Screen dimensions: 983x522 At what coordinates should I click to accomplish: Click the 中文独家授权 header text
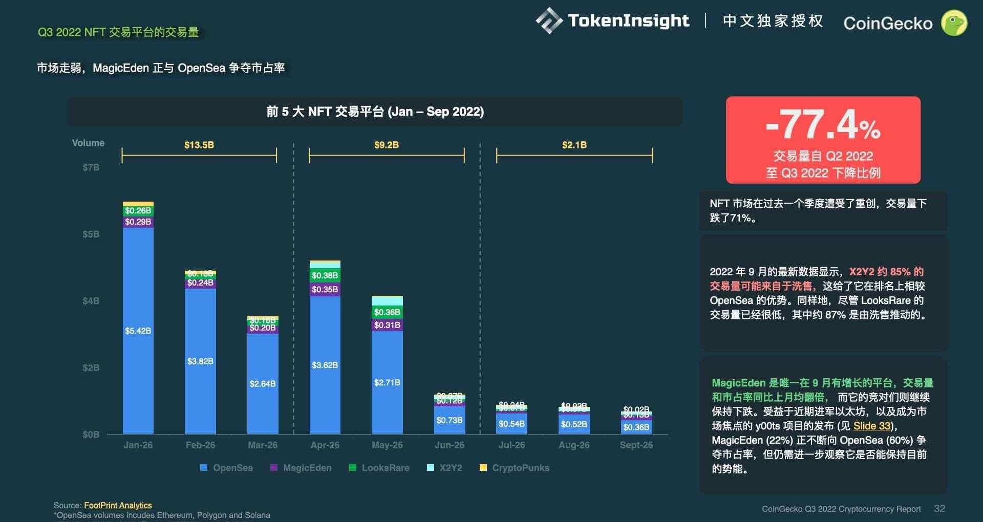pos(773,20)
